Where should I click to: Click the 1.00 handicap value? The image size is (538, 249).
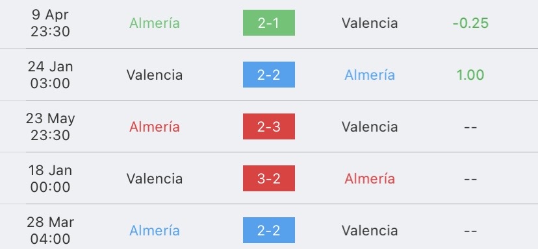click(x=470, y=75)
